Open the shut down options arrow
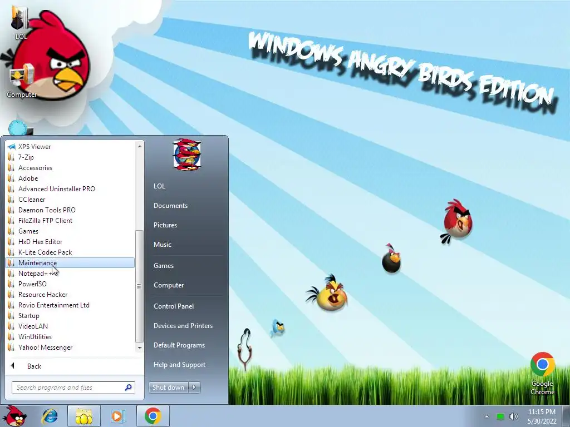Image resolution: width=570 pixels, height=427 pixels. [x=194, y=388]
